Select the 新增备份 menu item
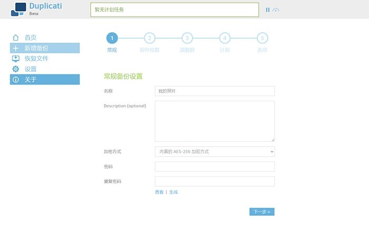 (45, 48)
